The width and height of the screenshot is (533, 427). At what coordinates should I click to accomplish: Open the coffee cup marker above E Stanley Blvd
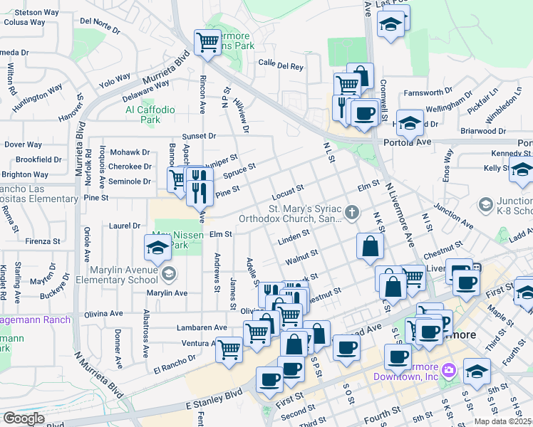coord(269,380)
